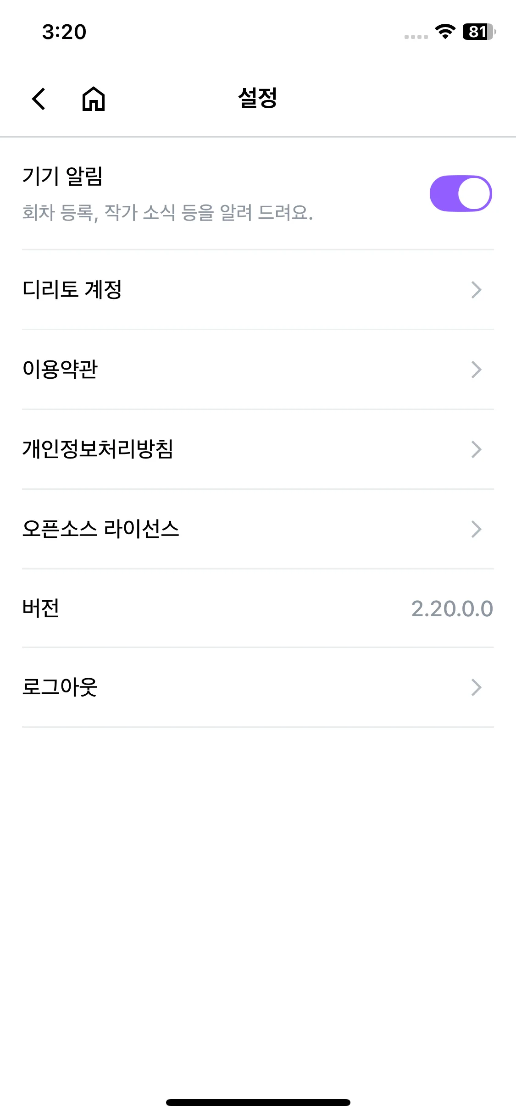The image size is (516, 1117).
Task: Tap the version number 2.20.0.0
Action: (452, 609)
